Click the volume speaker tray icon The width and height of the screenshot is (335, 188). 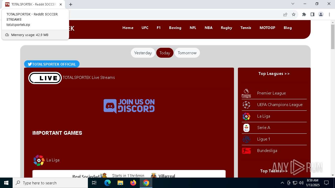tap(301, 183)
